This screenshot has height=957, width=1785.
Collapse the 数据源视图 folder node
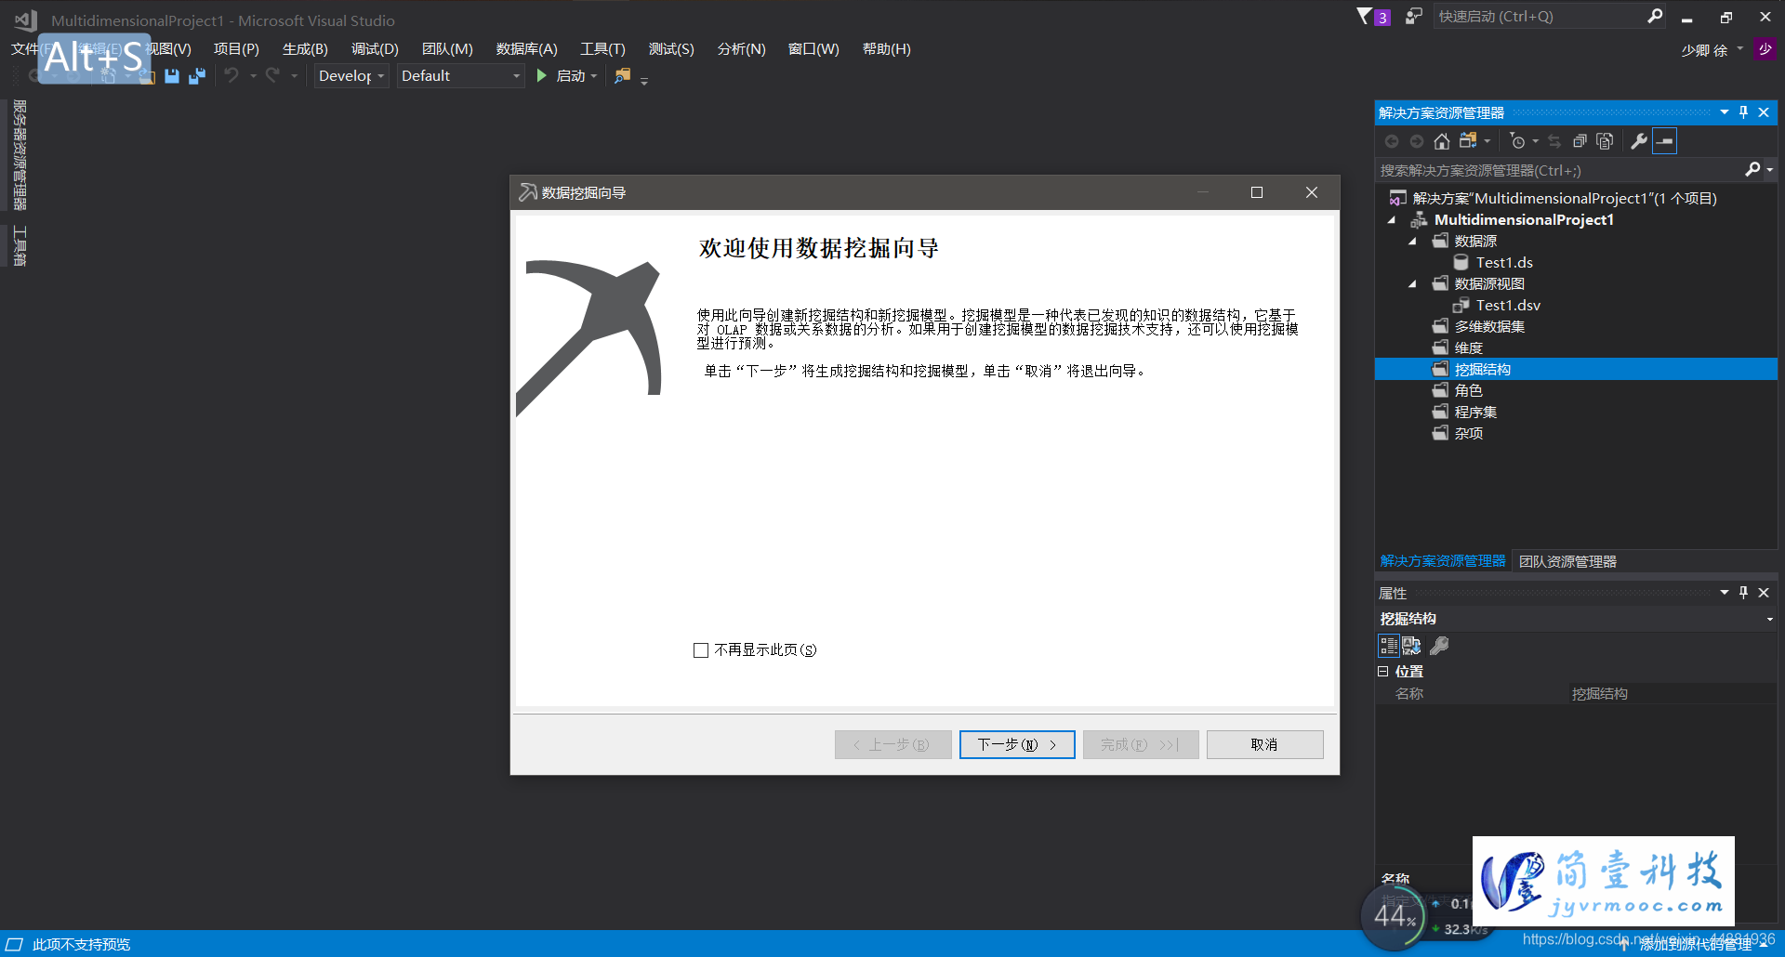pos(1413,284)
